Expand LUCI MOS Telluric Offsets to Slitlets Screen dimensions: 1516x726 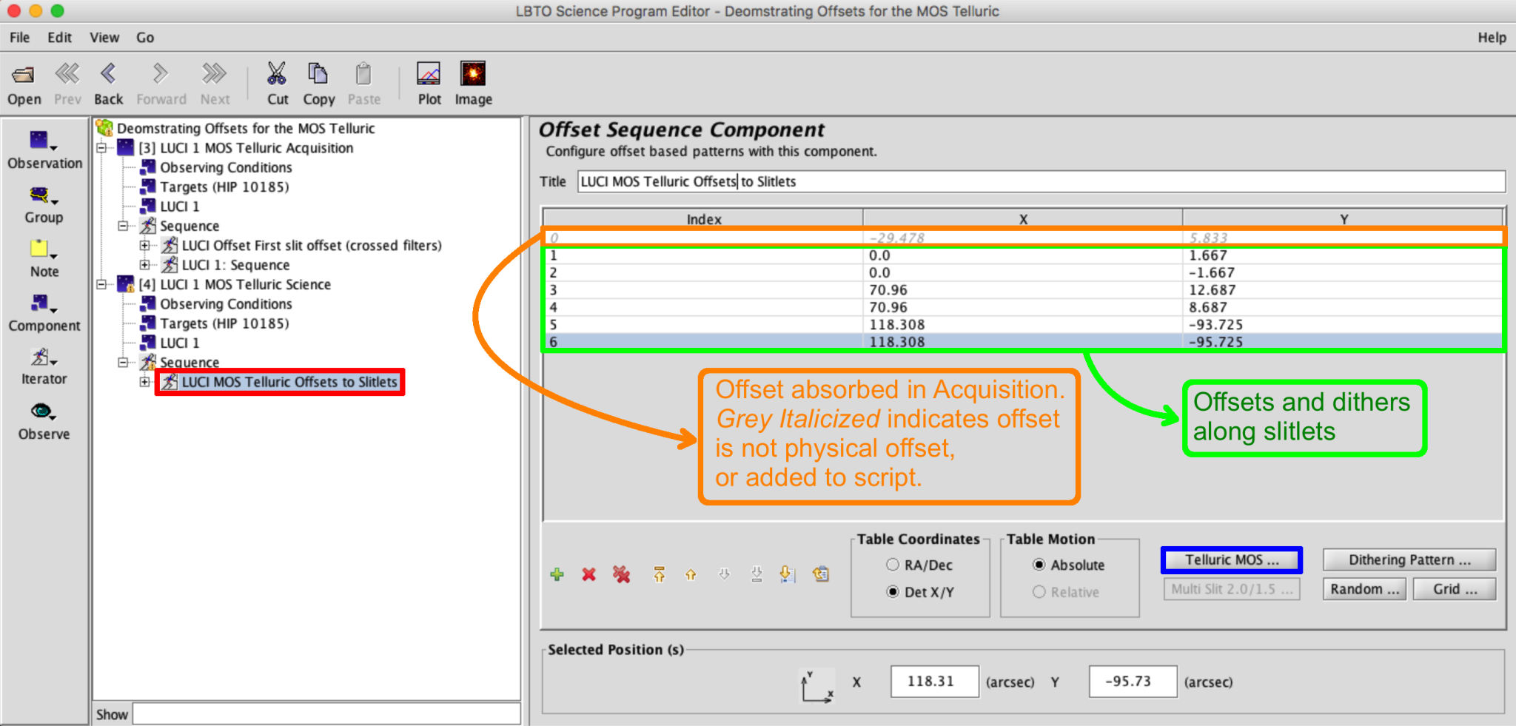[145, 382]
